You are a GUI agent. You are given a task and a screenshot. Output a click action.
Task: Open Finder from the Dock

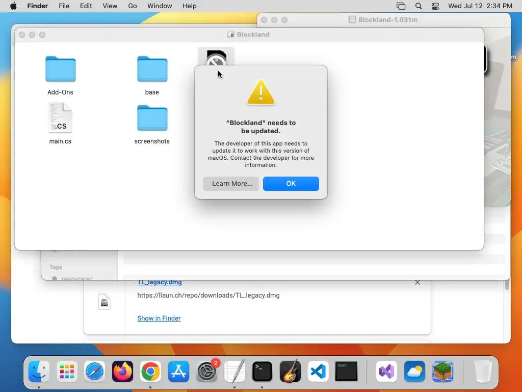coord(39,371)
